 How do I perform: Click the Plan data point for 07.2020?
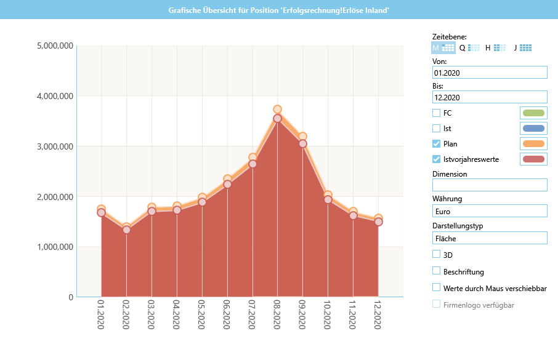pos(253,157)
